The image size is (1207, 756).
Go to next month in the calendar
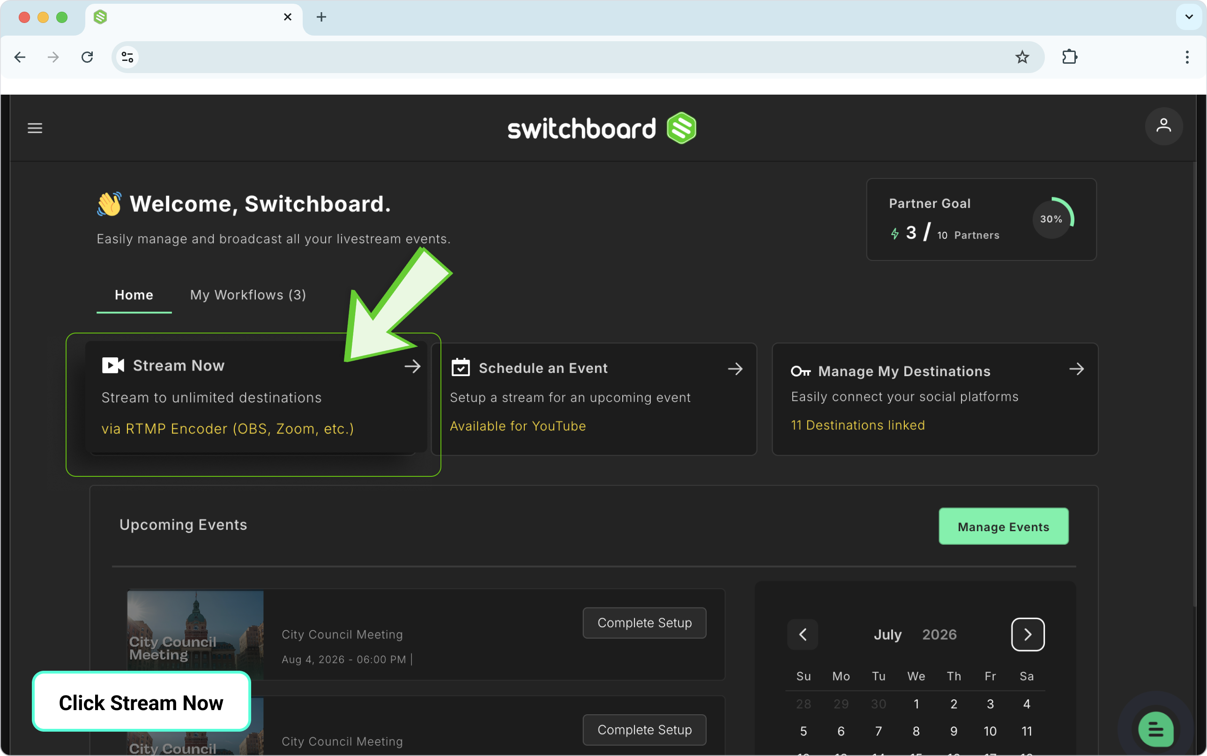pyautogui.click(x=1028, y=635)
